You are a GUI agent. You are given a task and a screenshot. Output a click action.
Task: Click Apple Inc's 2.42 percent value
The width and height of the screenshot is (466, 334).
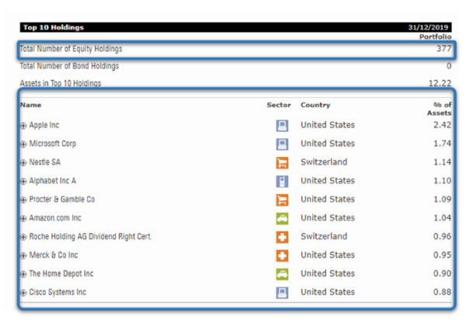(442, 125)
